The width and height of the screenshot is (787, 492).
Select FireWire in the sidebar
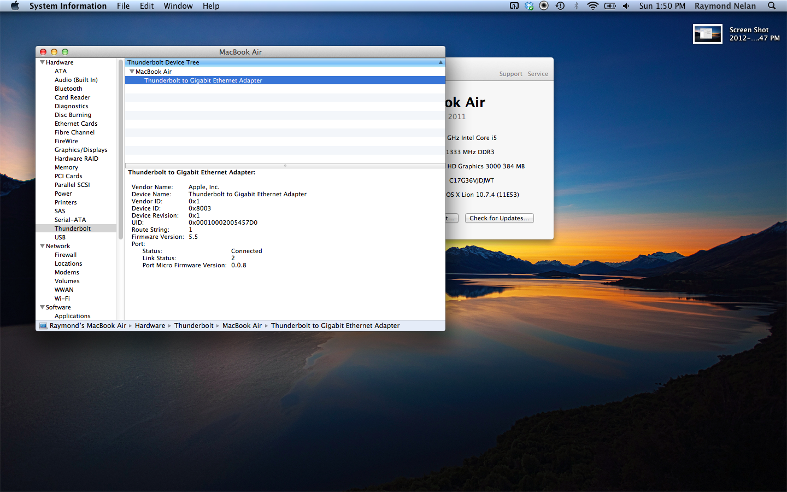click(66, 141)
